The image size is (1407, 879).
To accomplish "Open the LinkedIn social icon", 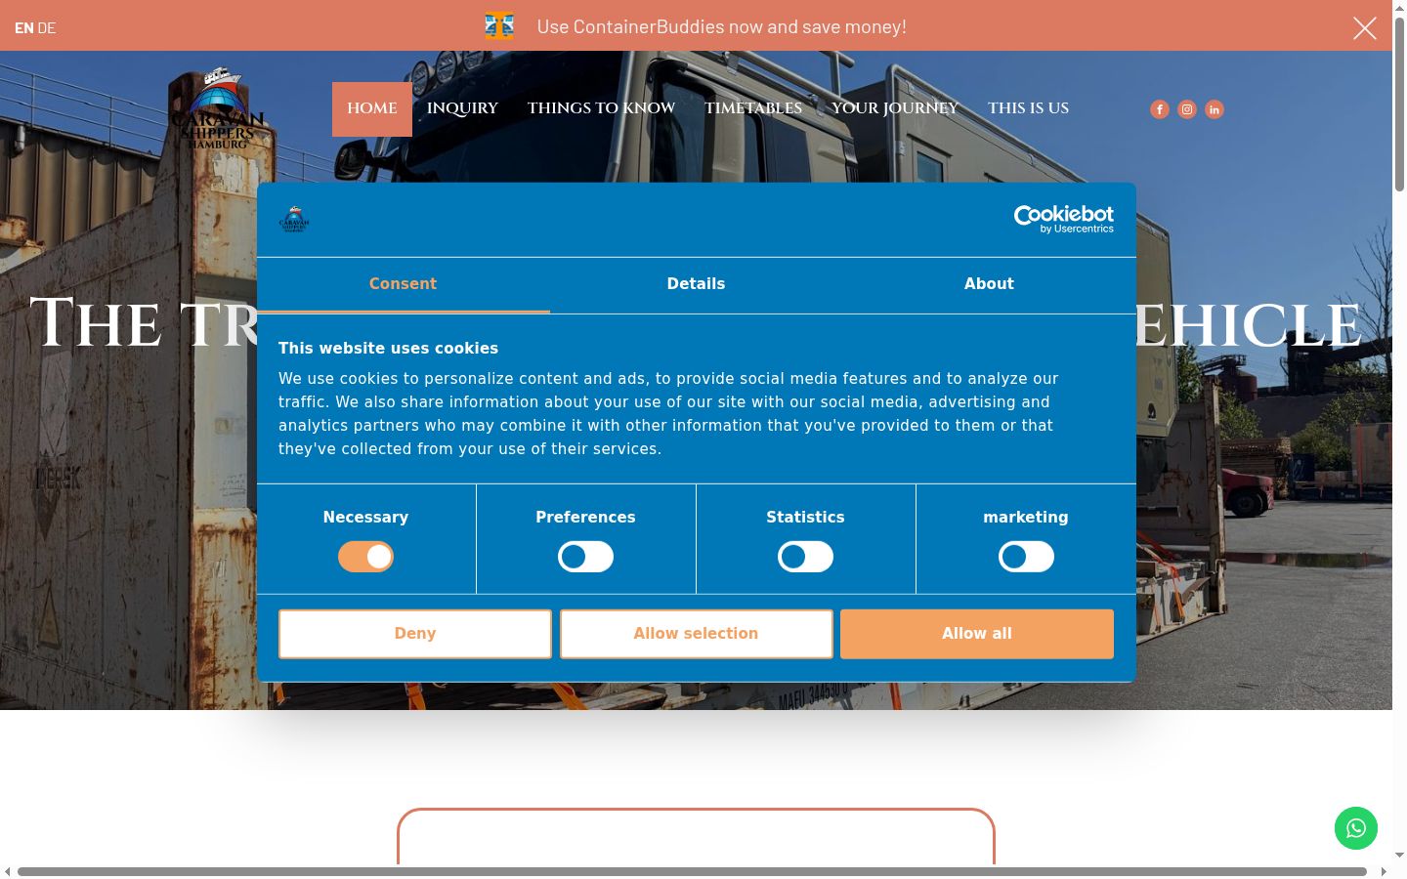I will (x=1215, y=109).
